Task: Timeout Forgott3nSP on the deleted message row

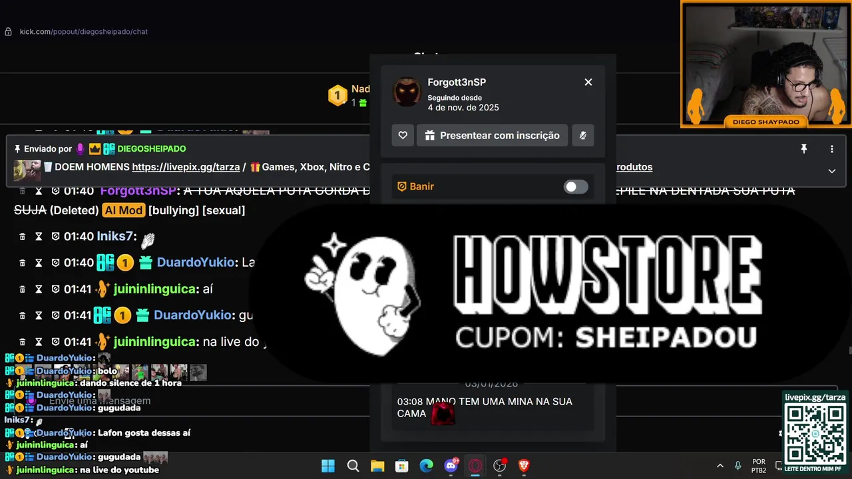Action: 39,191
